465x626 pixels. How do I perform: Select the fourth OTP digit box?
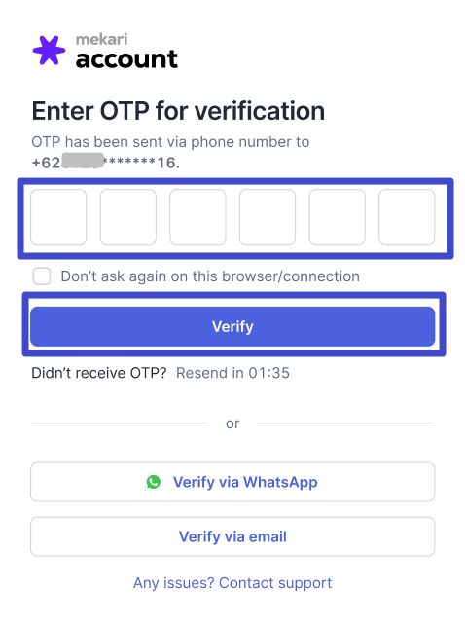click(x=268, y=217)
